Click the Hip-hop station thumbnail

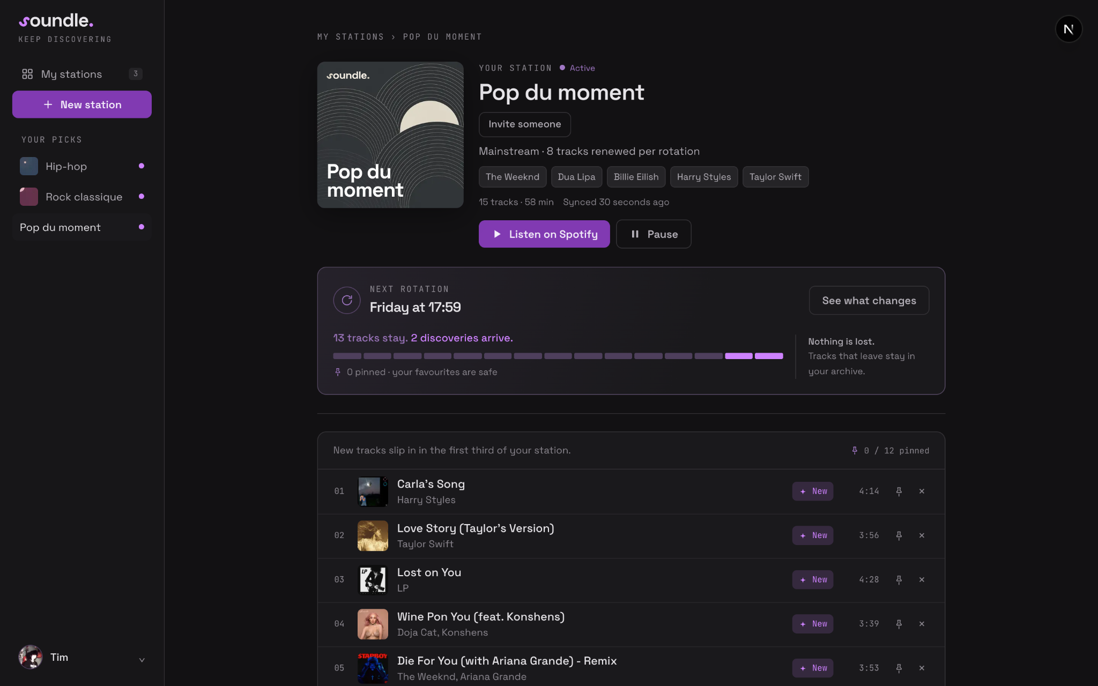[x=29, y=166]
